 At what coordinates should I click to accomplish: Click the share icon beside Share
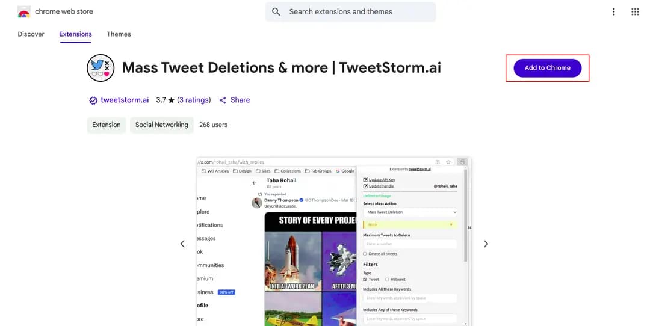(223, 100)
